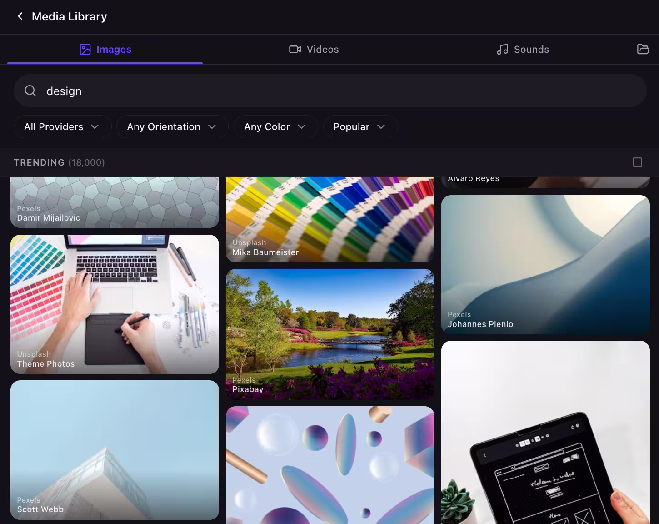659x524 pixels.
Task: Click the Videos camera icon
Action: (x=295, y=49)
